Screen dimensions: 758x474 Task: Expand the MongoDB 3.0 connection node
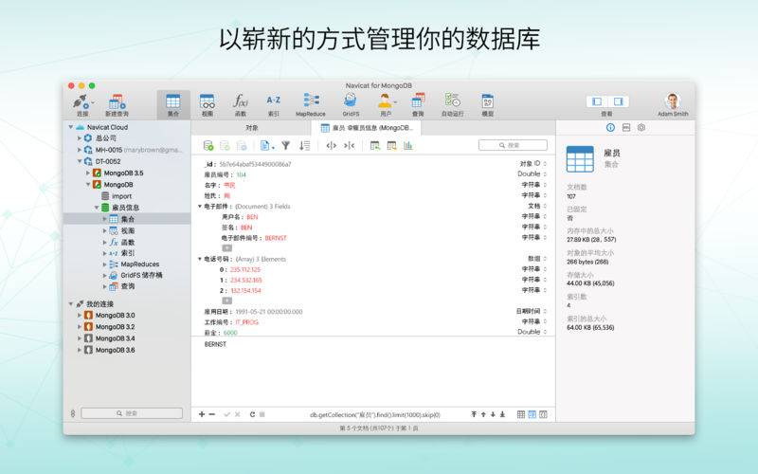click(x=80, y=315)
